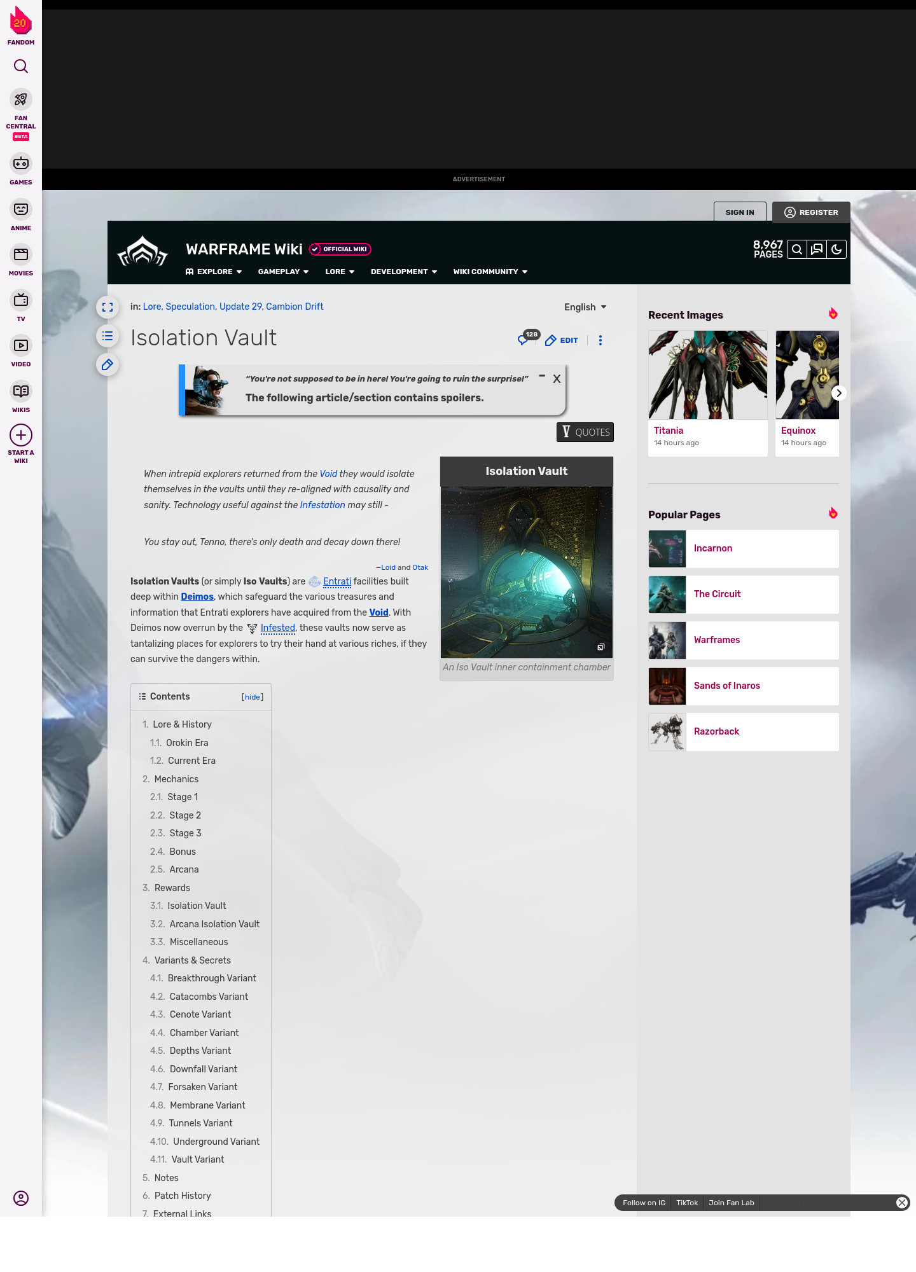Open Incarnon popular page
Viewport: 916px width, 1272px height.
744,549
